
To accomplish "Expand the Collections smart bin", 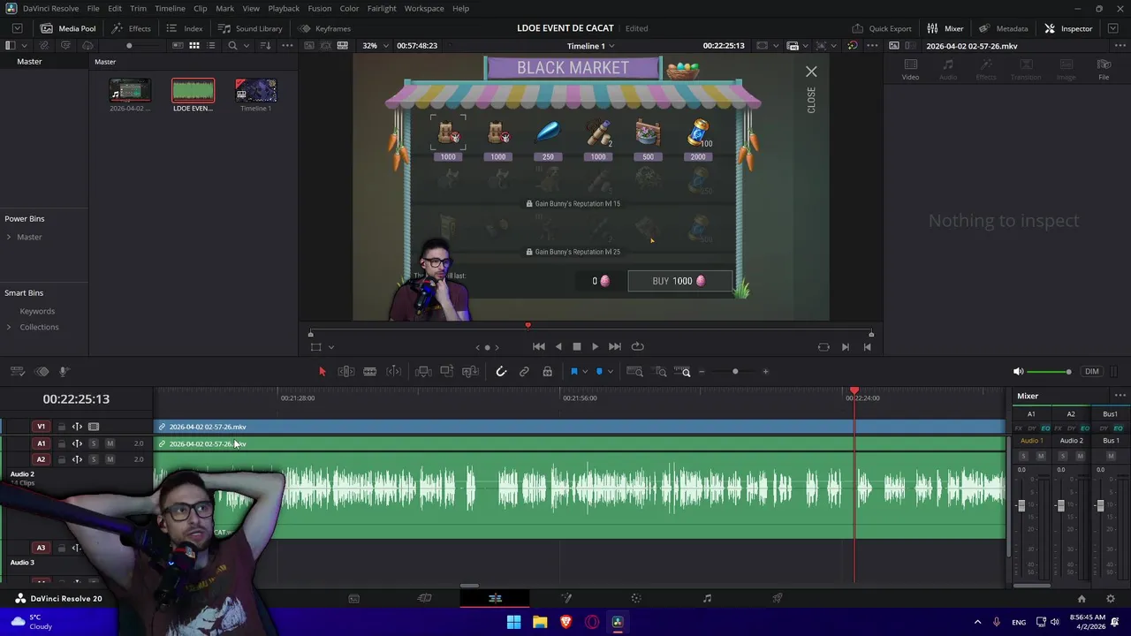I will pyautogui.click(x=9, y=327).
